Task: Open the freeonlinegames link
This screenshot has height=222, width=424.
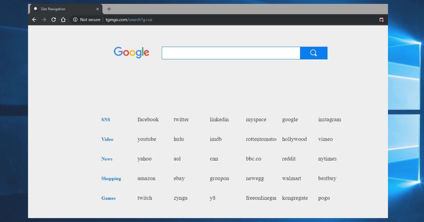Action: click(261, 198)
